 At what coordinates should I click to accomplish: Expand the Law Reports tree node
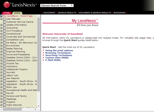coord(1,78)
